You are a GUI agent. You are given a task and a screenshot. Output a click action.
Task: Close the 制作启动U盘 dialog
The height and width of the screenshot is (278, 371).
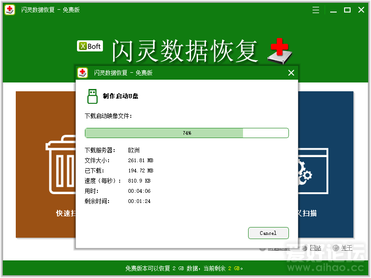[x=291, y=73]
